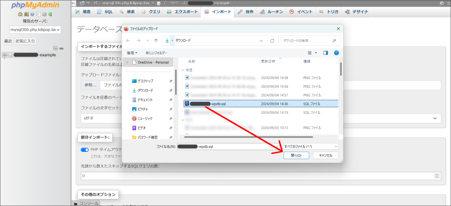Viewport: 451px width, 206px height.
Task: Open the エクスポート tab
Action: click(182, 12)
